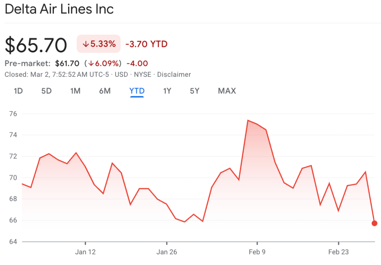Switch to the 1Y chart view
This screenshot has width=381, height=265.
point(167,91)
